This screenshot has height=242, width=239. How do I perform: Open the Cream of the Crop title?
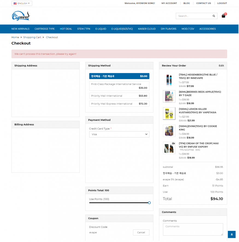[199, 145]
